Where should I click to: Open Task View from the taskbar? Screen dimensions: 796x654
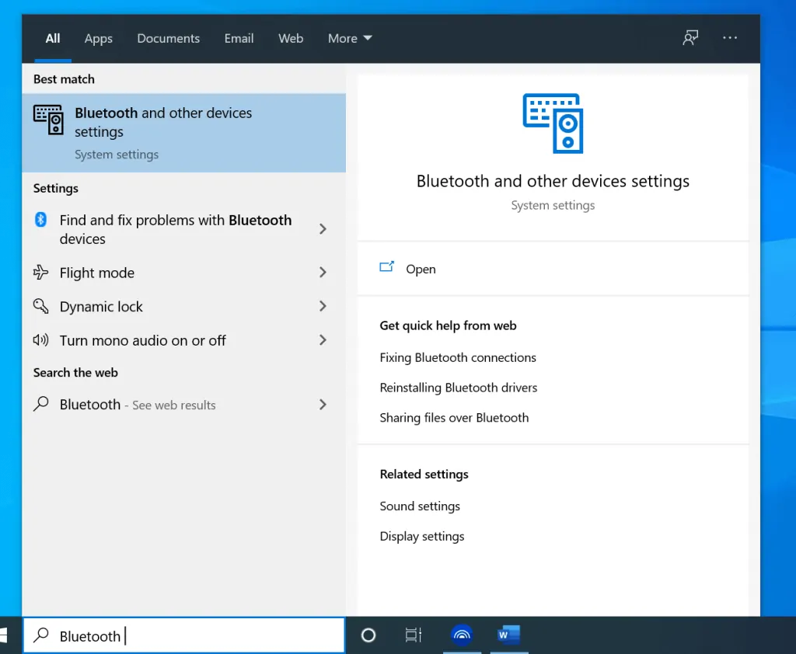tap(413, 635)
